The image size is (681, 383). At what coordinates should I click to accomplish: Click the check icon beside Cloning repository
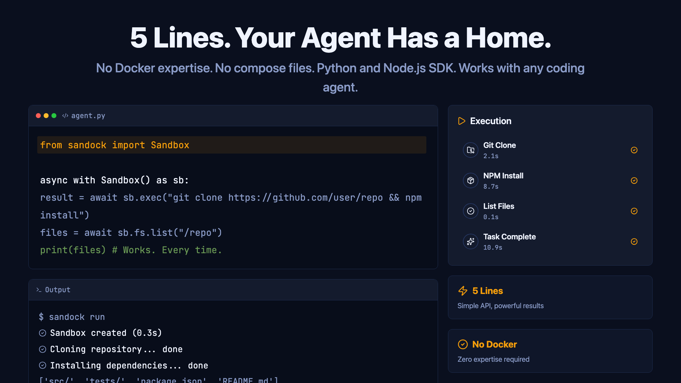coord(43,349)
